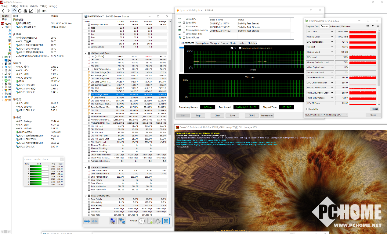Open the AIDA64 user/favorites toolbar icon
Screen dimensions: 387x234
(25, 11)
